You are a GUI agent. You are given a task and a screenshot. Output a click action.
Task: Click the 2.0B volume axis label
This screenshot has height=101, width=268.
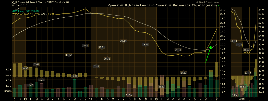[x=8, y=75]
